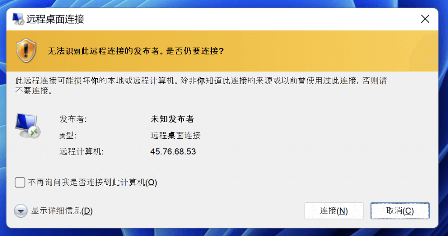Click the 远程桌面连接 type value text
The image size is (448, 236).
(175, 136)
